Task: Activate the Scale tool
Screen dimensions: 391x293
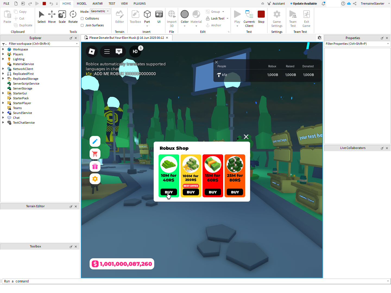Action: point(62,17)
